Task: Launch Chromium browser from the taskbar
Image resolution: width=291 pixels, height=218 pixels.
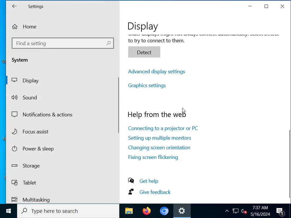Action: click(x=164, y=211)
